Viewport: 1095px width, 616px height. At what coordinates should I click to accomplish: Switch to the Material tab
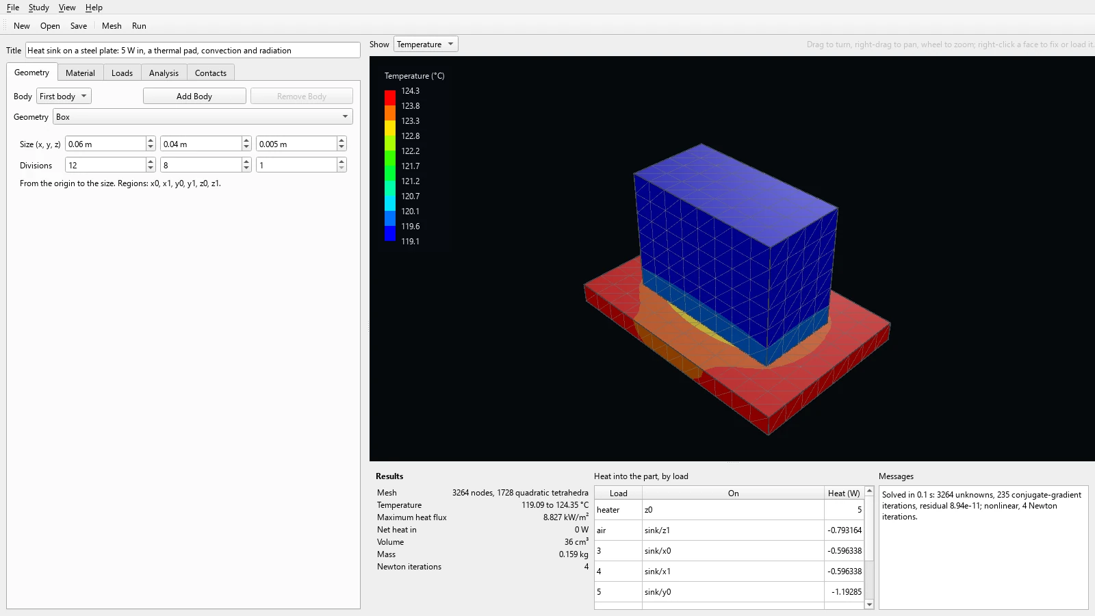click(80, 73)
